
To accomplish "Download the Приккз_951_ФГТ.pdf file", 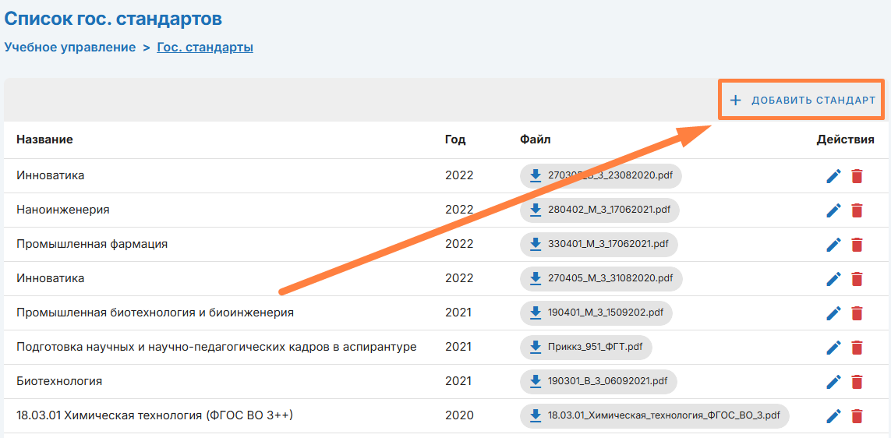I will pyautogui.click(x=585, y=347).
